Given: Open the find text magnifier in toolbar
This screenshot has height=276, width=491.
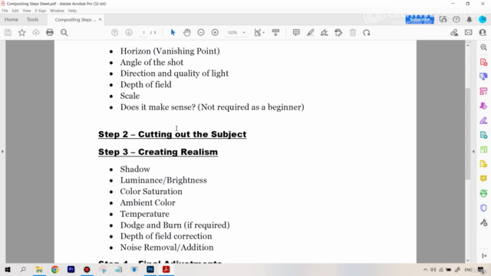Looking at the screenshot, I should (x=64, y=32).
